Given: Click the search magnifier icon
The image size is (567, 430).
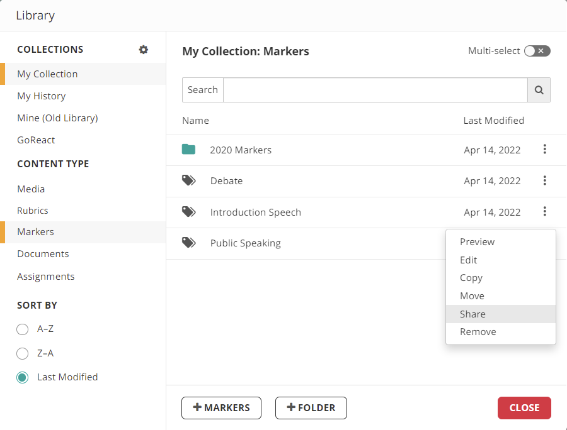Looking at the screenshot, I should (x=539, y=90).
